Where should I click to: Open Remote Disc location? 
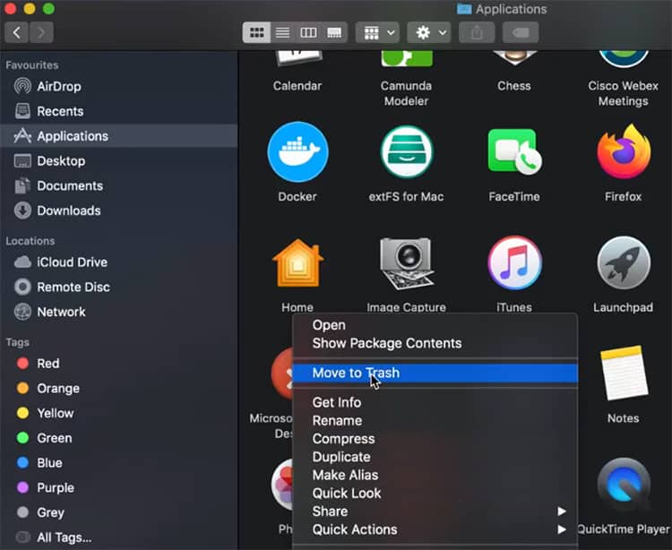pyautogui.click(x=118, y=287)
